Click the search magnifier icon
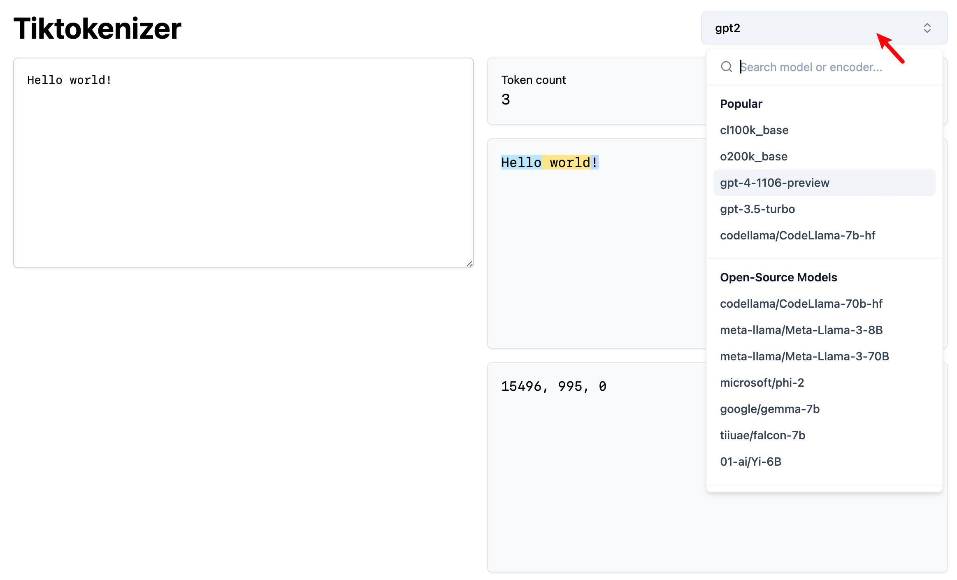This screenshot has height=580, width=957. click(726, 67)
